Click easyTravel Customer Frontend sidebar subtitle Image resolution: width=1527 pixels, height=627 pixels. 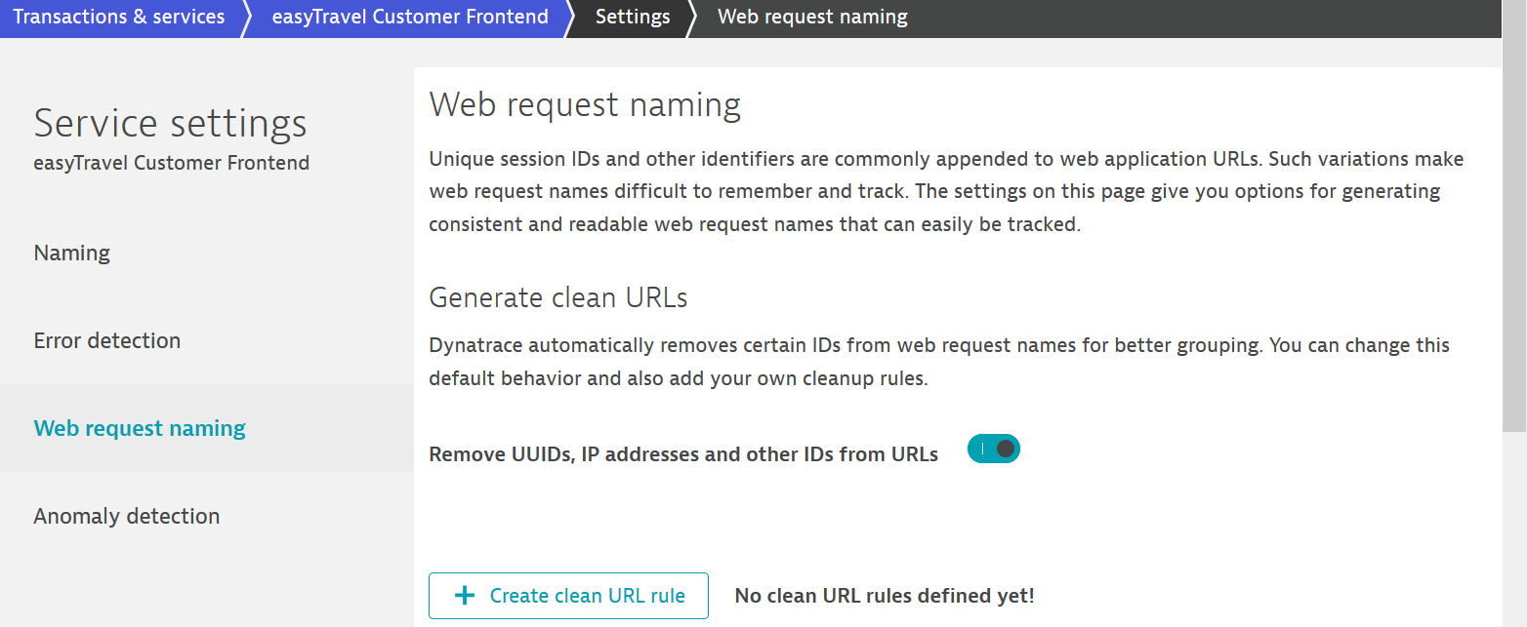click(172, 164)
